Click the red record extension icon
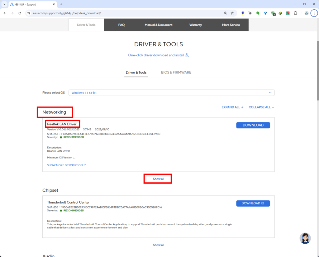The image size is (319, 257). click(x=288, y=13)
